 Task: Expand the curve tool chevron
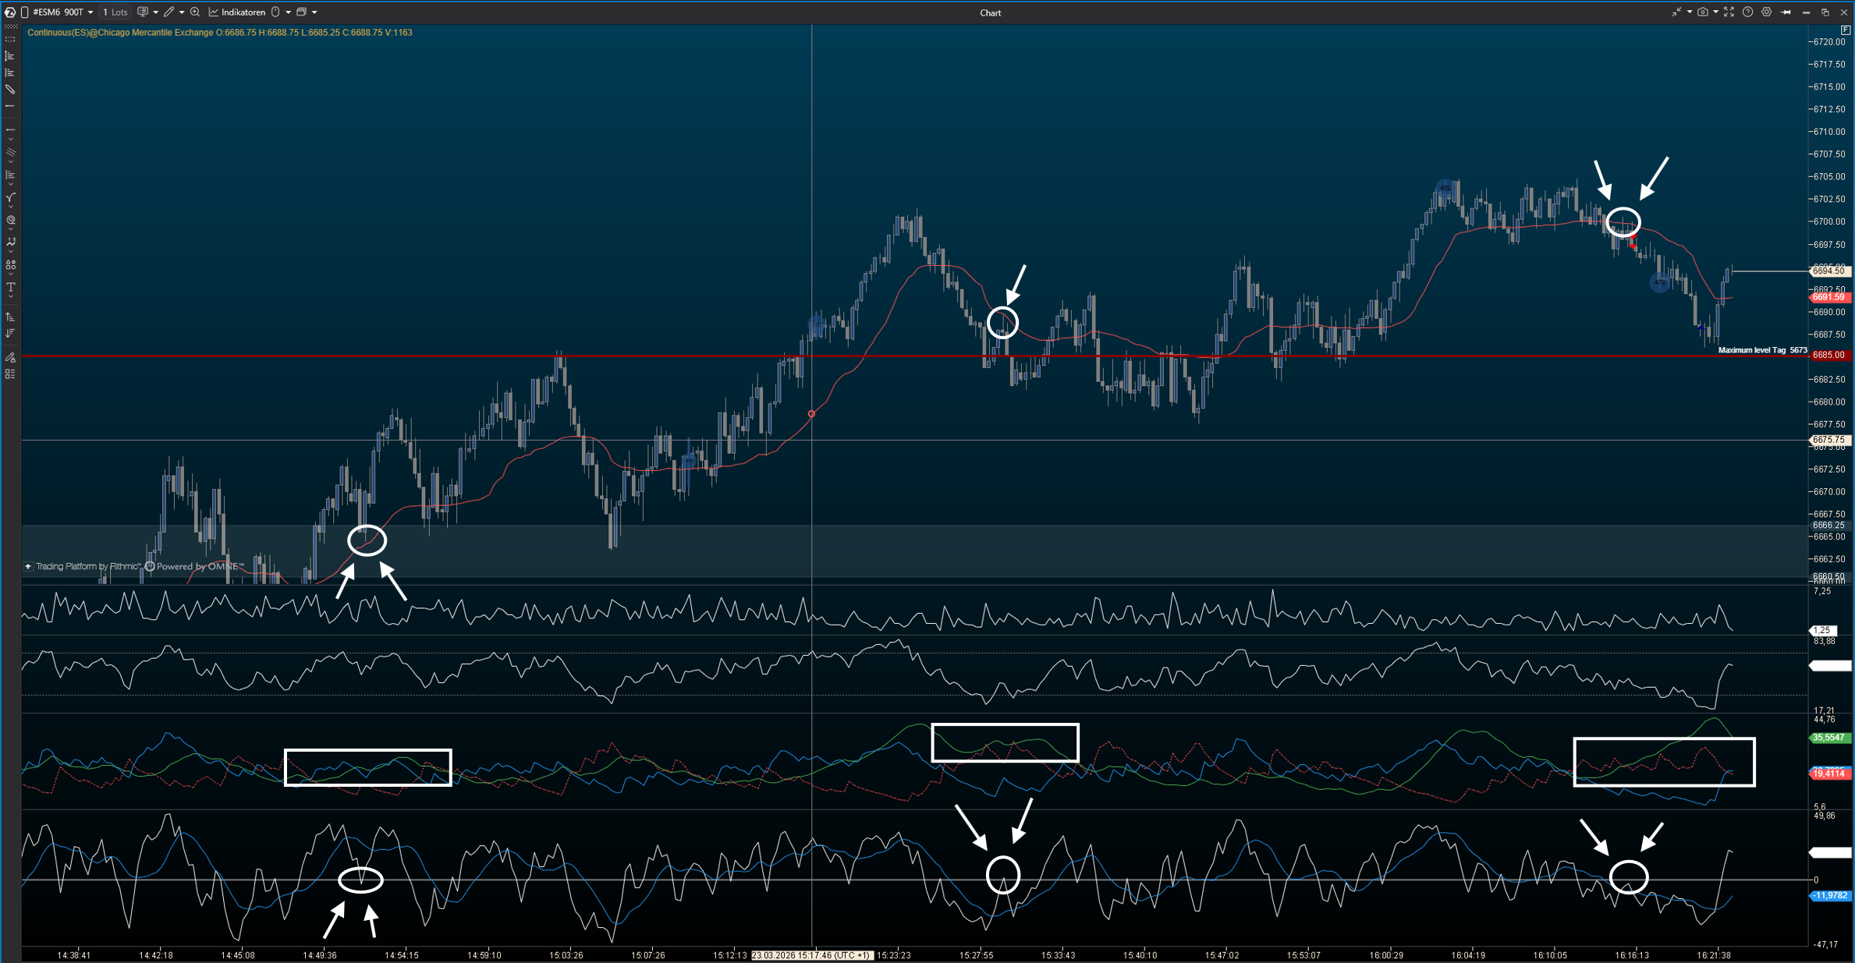(10, 207)
